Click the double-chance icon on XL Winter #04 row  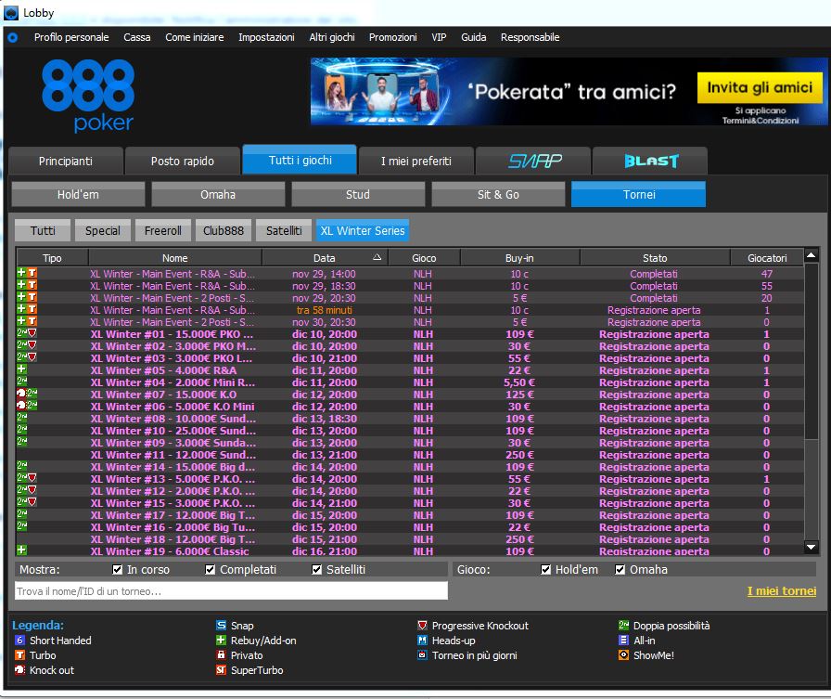(21, 382)
